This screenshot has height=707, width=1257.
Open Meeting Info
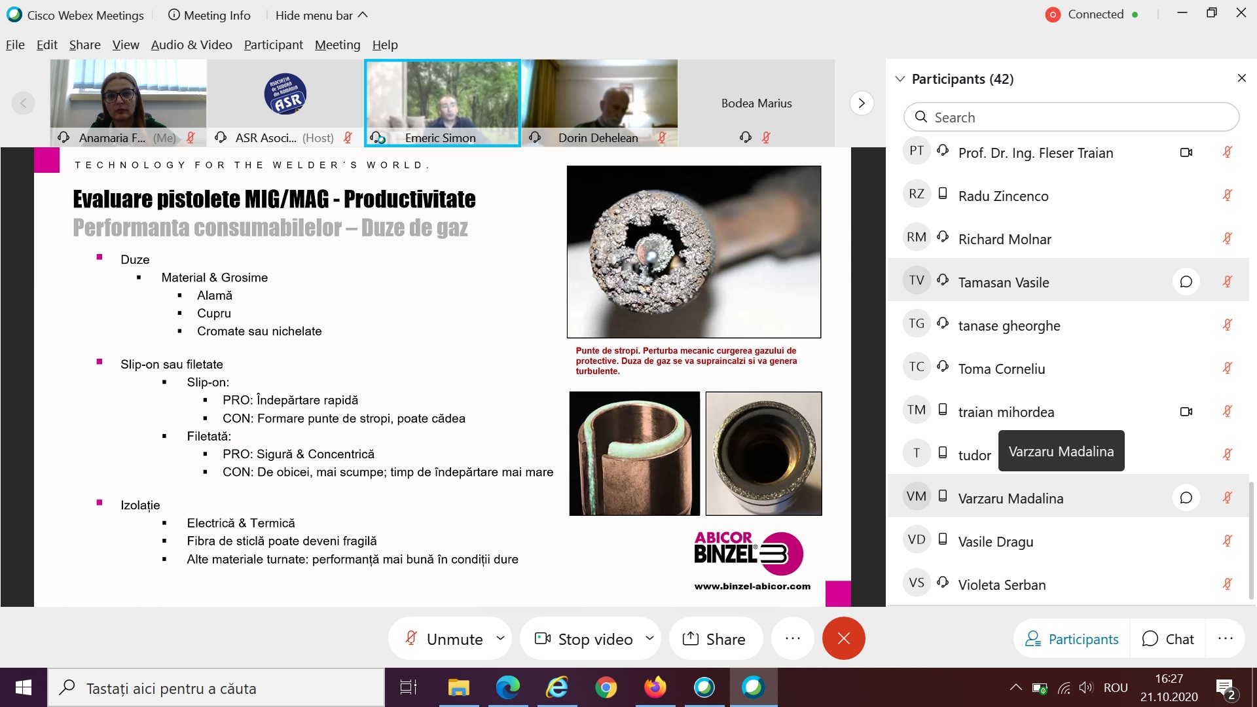pos(209,15)
